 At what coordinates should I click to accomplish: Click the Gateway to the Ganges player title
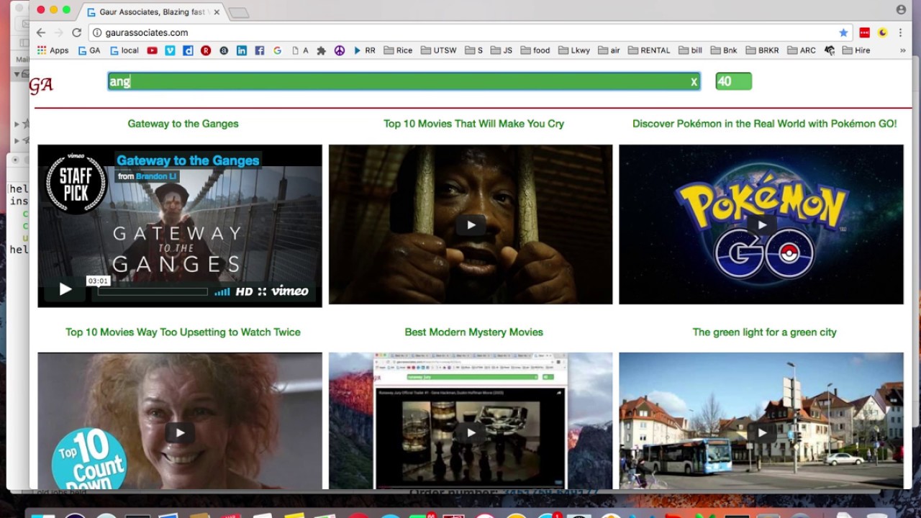pos(188,160)
